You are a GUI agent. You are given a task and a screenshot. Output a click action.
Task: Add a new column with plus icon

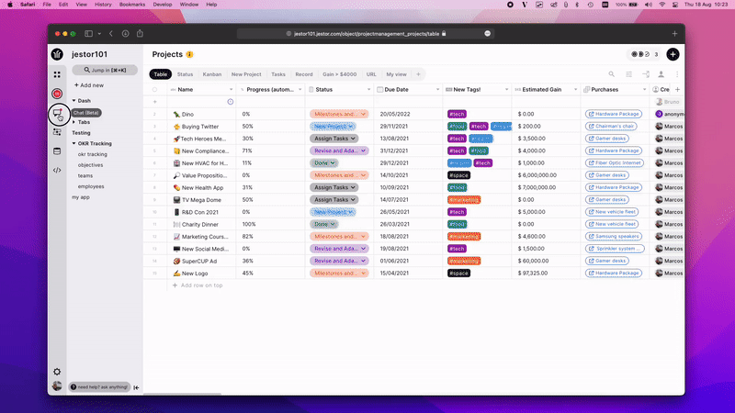tap(677, 89)
